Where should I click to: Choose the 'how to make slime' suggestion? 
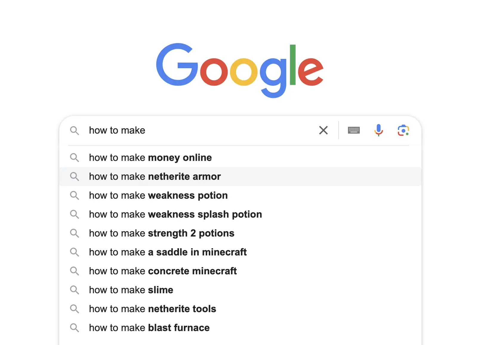pyautogui.click(x=131, y=290)
